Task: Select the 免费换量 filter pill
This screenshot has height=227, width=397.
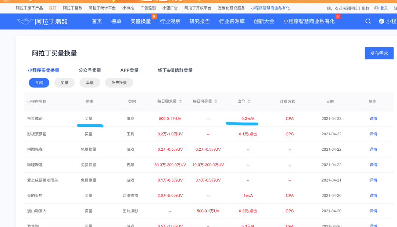Action: tap(119, 83)
